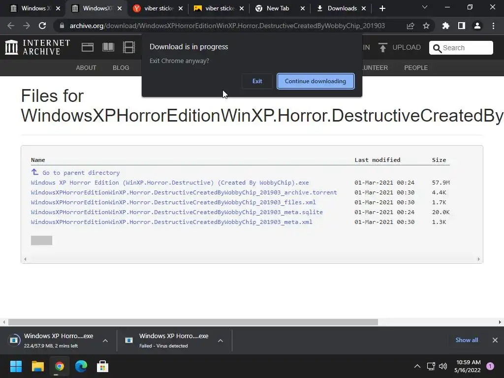Click the Internet Archive logo

click(x=37, y=47)
